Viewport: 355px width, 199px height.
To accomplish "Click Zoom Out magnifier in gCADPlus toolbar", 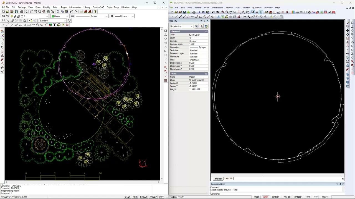I will click(x=227, y=12).
